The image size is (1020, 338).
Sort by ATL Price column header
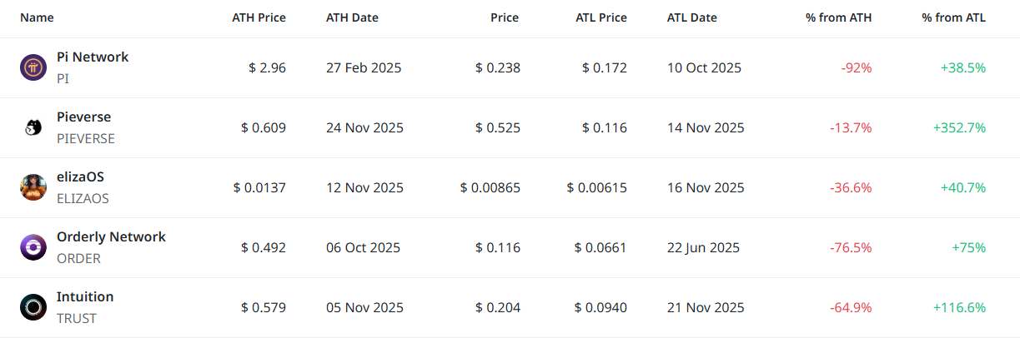pos(600,17)
